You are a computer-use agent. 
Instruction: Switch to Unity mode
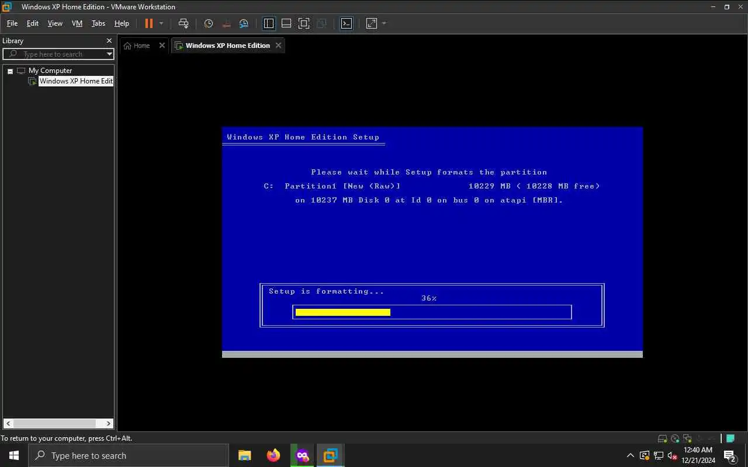click(x=321, y=23)
